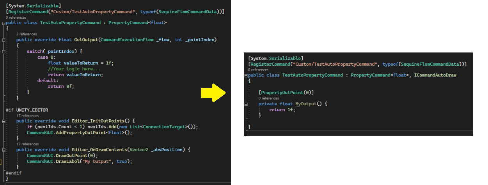Click the PropertyOutPoint(0) attribute

pyautogui.click(x=286, y=92)
